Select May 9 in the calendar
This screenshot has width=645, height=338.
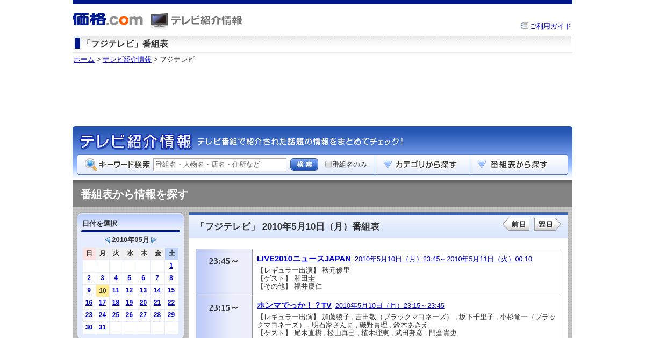89,290
